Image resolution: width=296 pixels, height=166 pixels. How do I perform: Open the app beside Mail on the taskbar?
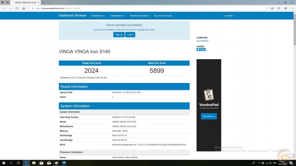pos(57,163)
